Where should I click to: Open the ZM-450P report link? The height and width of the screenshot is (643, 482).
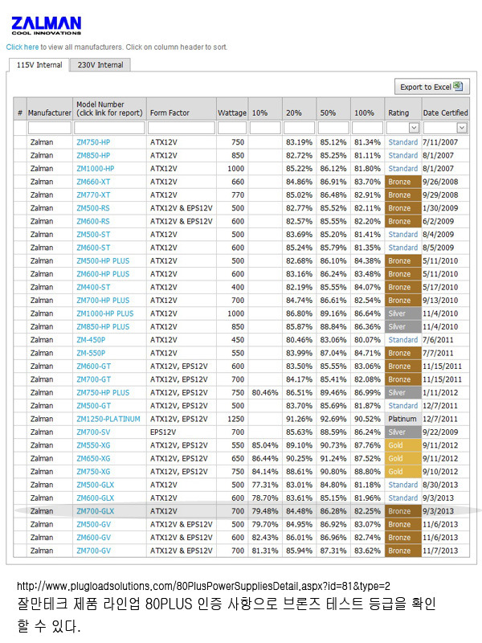coord(91,340)
